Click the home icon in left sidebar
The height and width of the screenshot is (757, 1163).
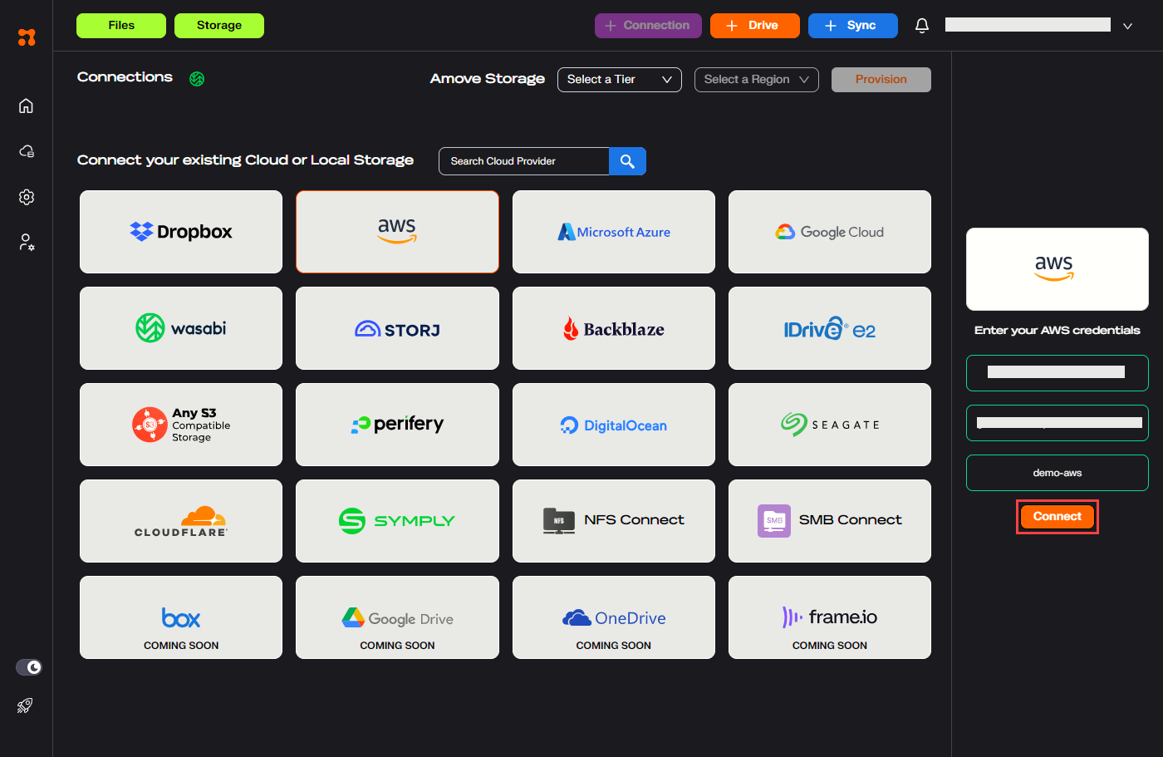(27, 106)
